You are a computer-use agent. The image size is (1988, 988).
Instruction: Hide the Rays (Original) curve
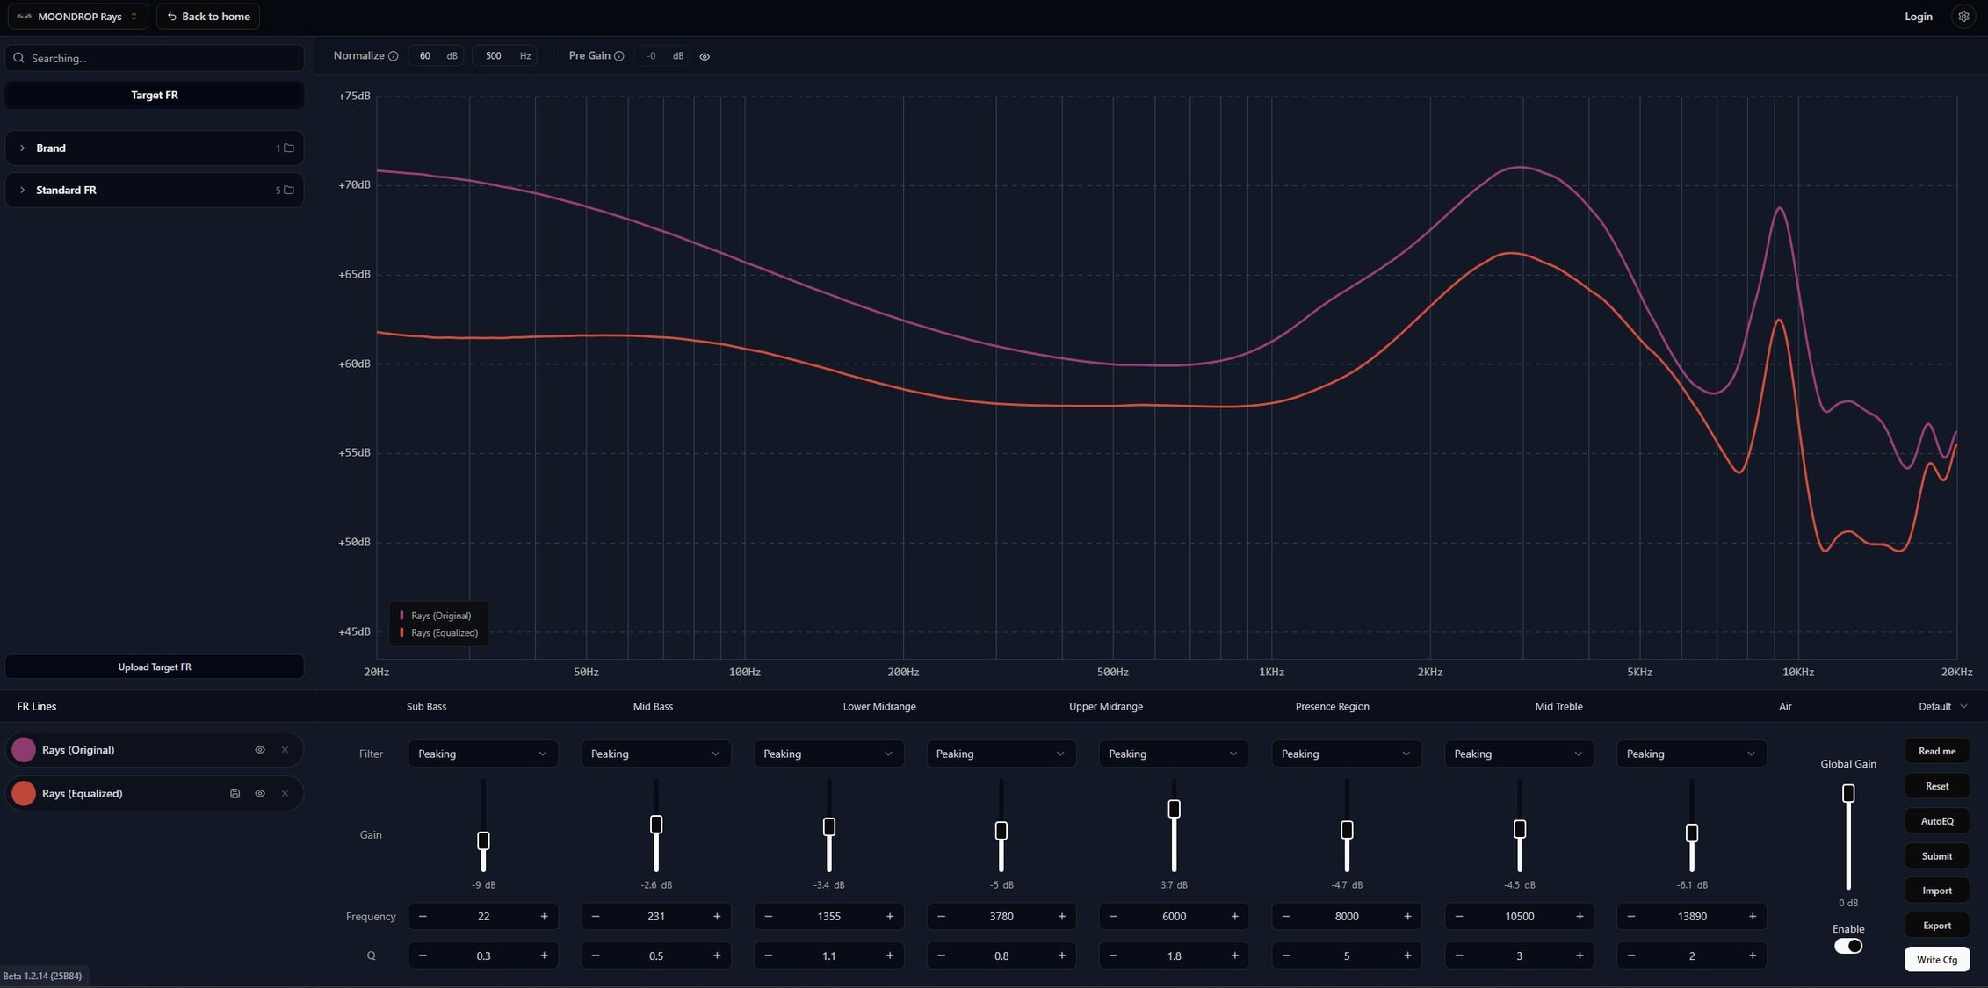260,750
